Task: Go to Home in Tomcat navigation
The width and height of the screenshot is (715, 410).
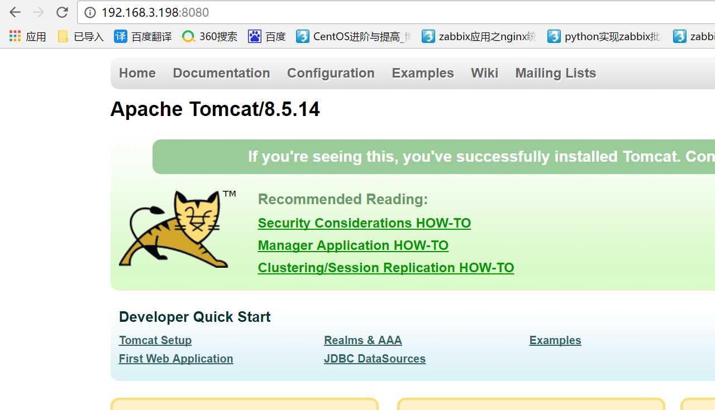Action: click(x=137, y=73)
